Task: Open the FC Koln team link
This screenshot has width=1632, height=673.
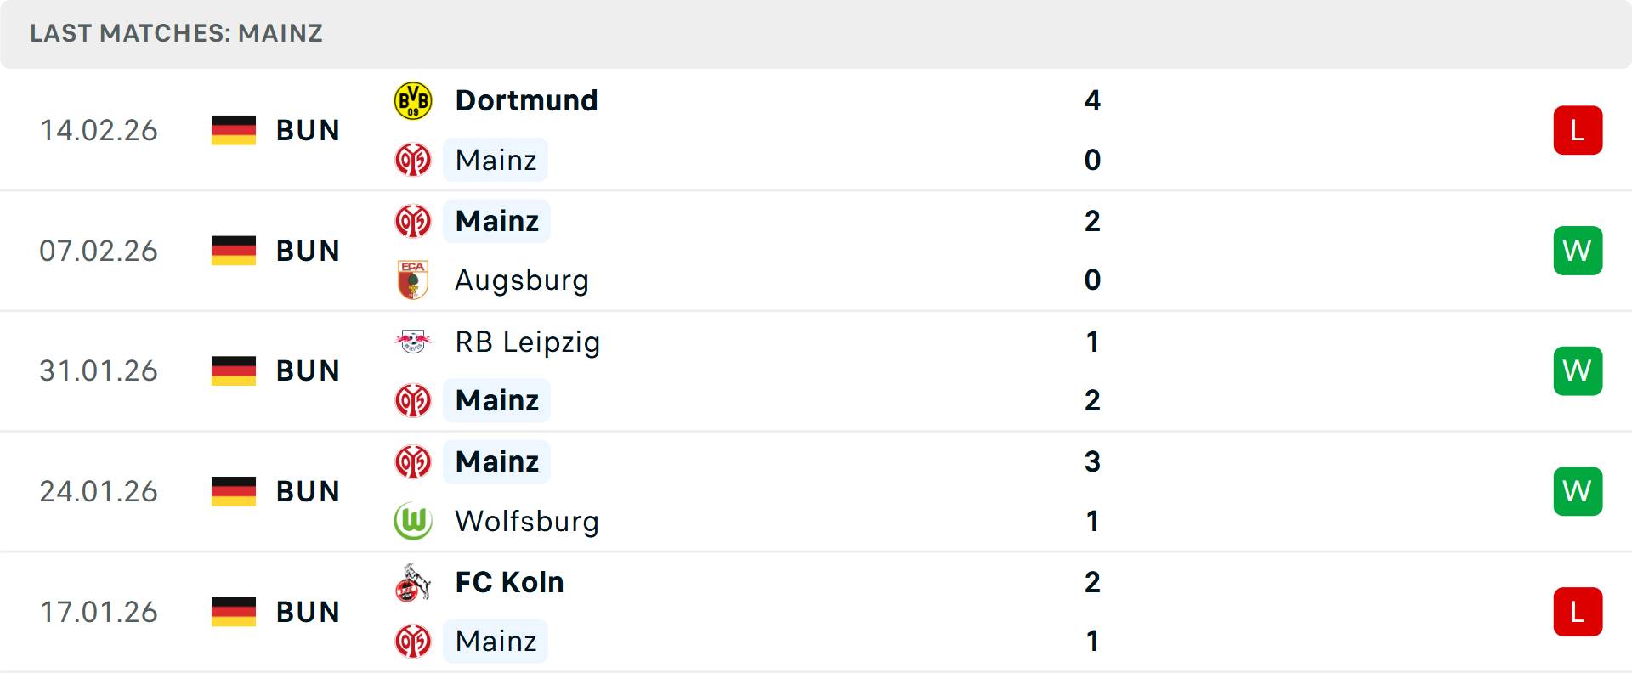Action: (509, 582)
